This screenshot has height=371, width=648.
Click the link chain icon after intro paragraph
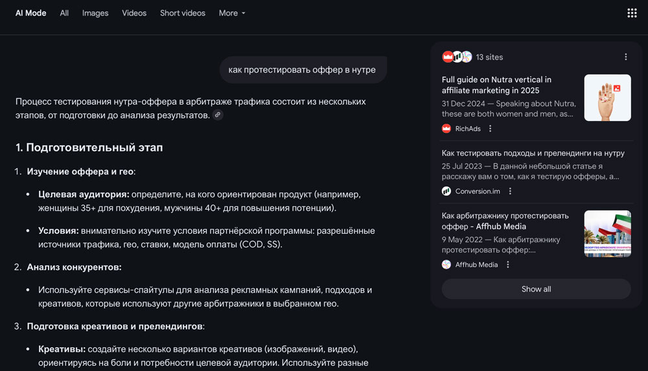pyautogui.click(x=218, y=115)
